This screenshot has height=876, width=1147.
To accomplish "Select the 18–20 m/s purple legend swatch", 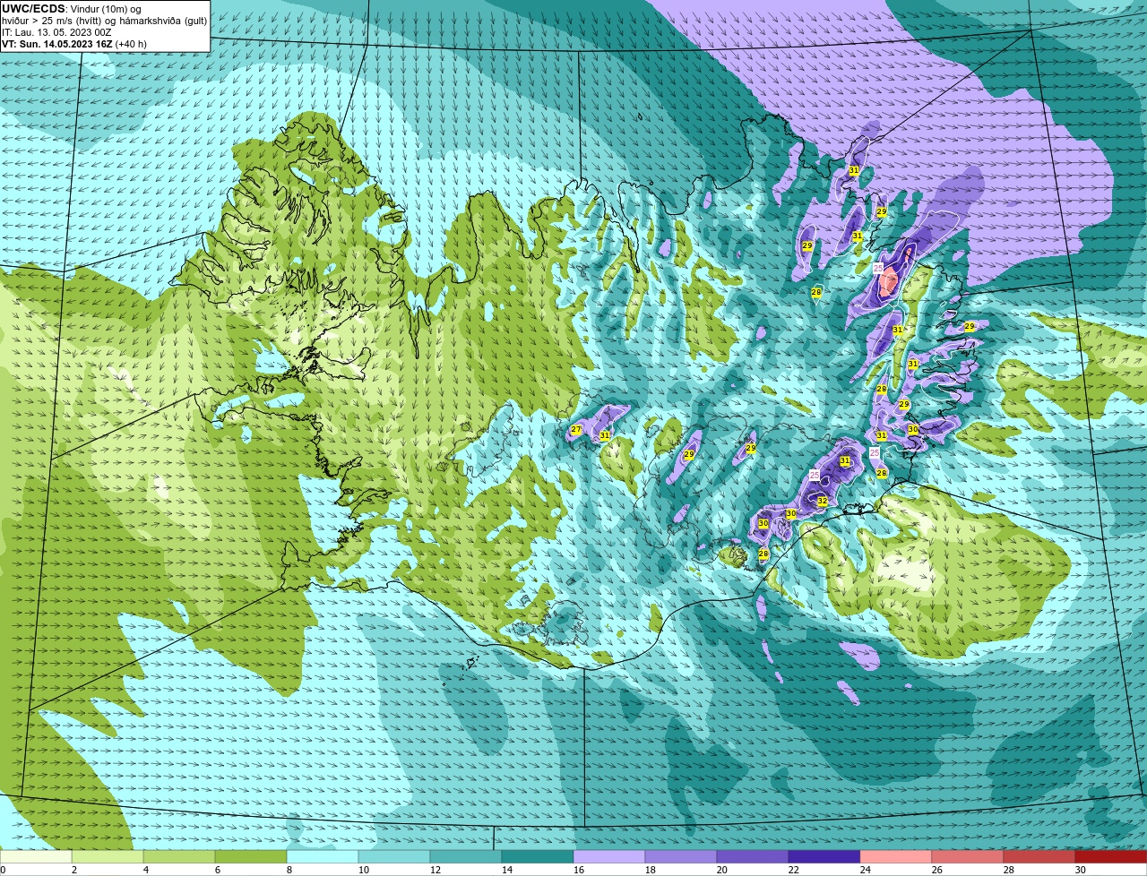I will (681, 856).
